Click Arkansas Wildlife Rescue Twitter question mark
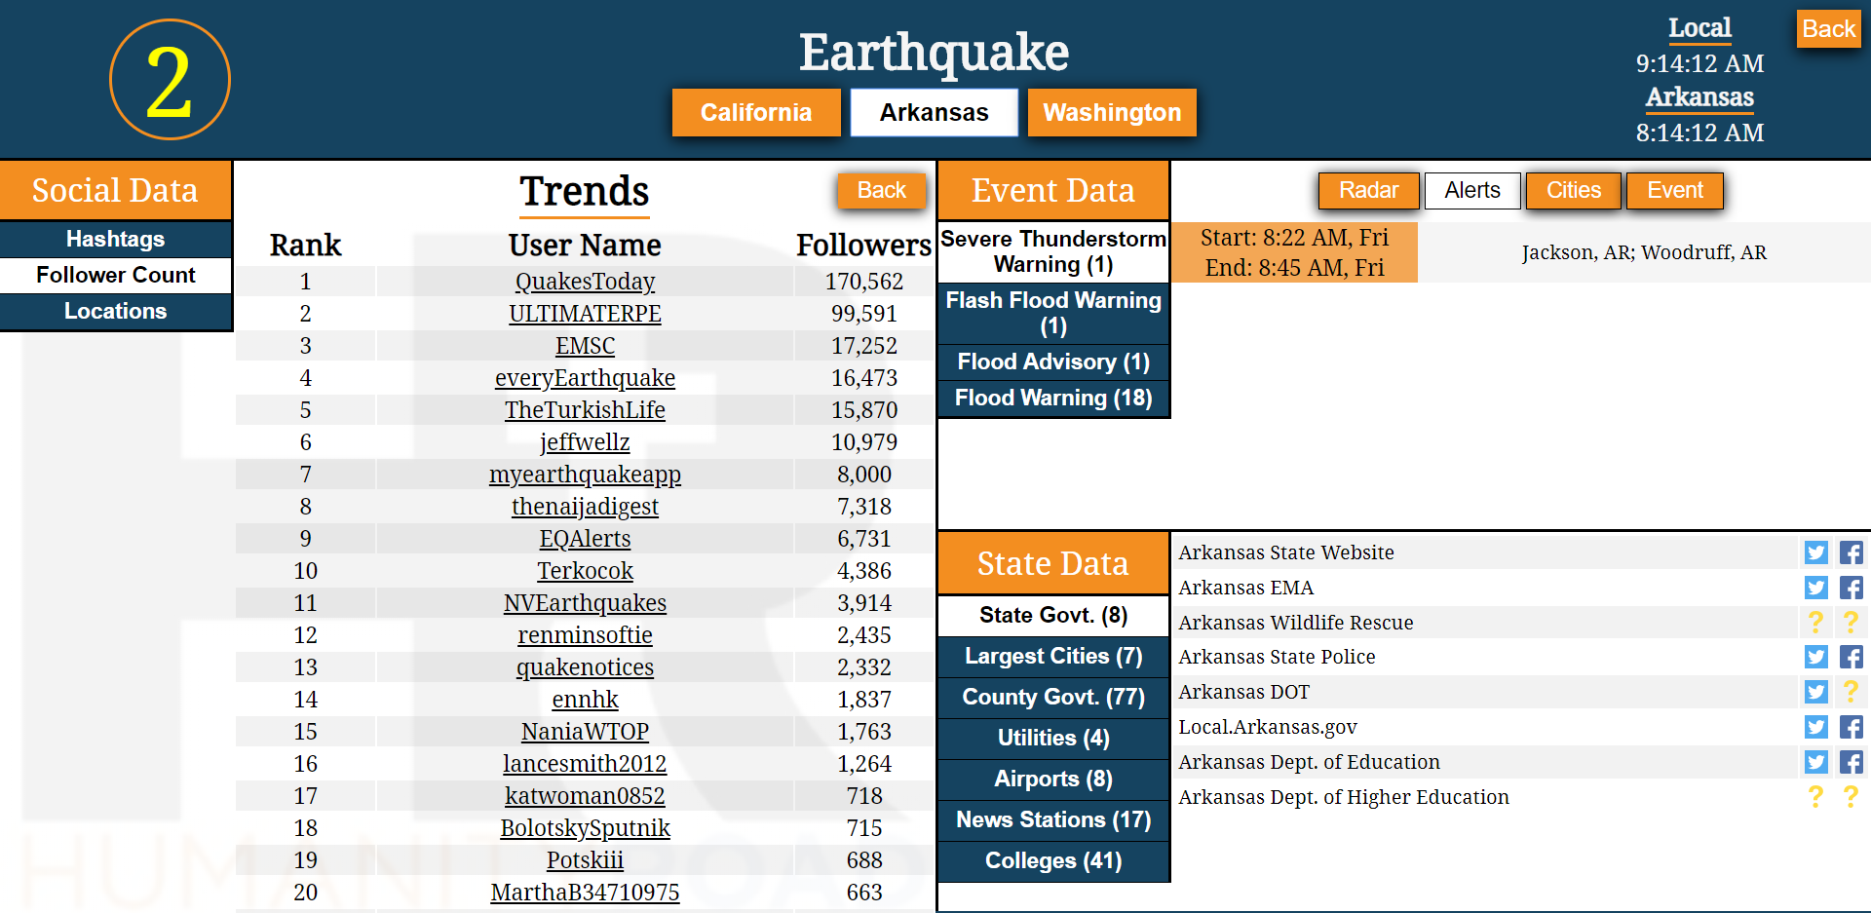 coord(1815,622)
